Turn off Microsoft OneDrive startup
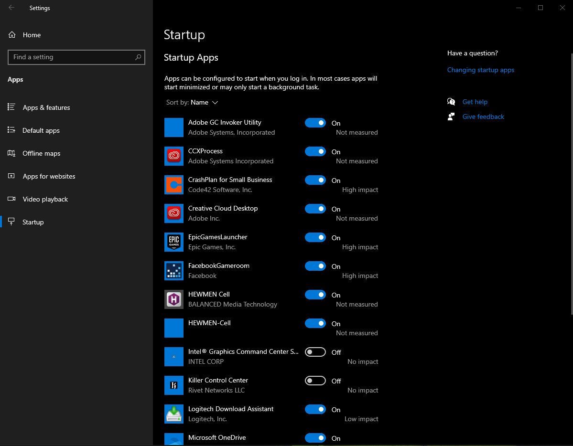This screenshot has height=446, width=573. pyautogui.click(x=315, y=438)
